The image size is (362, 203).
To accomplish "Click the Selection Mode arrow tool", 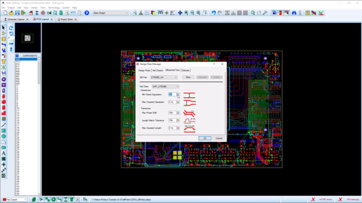I will click(x=4, y=28).
